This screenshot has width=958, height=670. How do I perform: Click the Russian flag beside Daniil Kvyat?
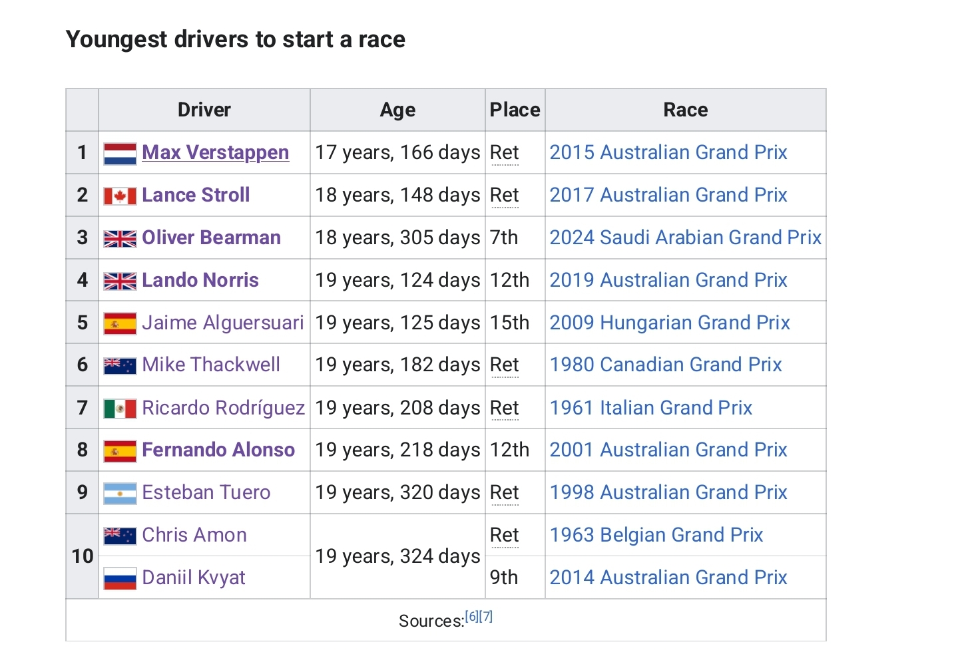120,579
